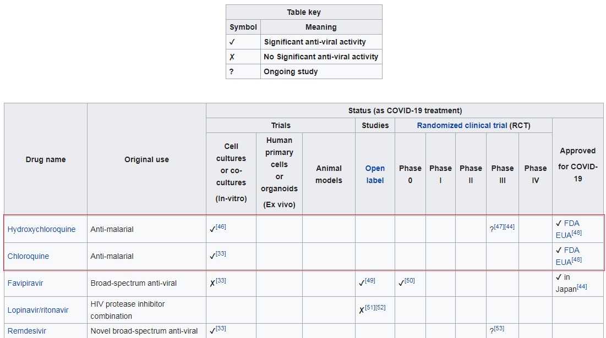Click the Favipiravir drug name link
This screenshot has width=606, height=338.
coord(25,283)
